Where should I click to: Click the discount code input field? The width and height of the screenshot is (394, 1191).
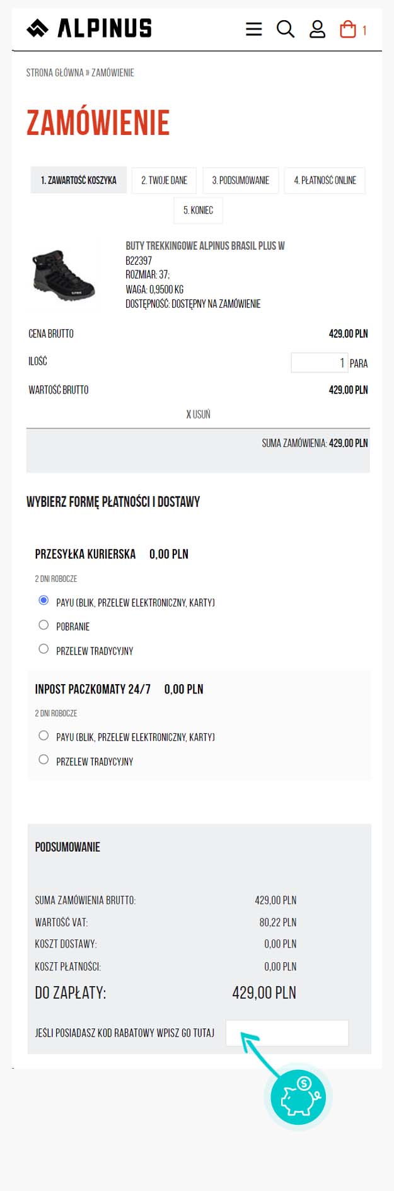pos(287,1033)
